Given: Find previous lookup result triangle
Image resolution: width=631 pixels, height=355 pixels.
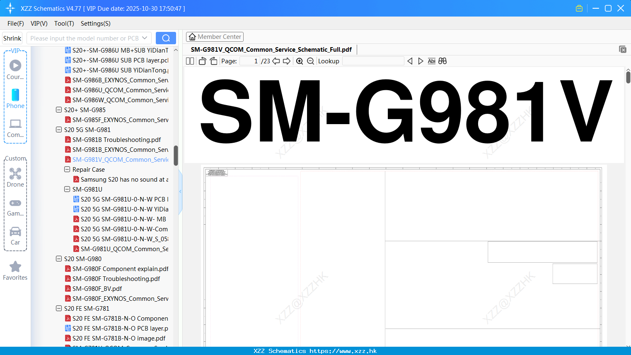Looking at the screenshot, I should [x=410, y=61].
